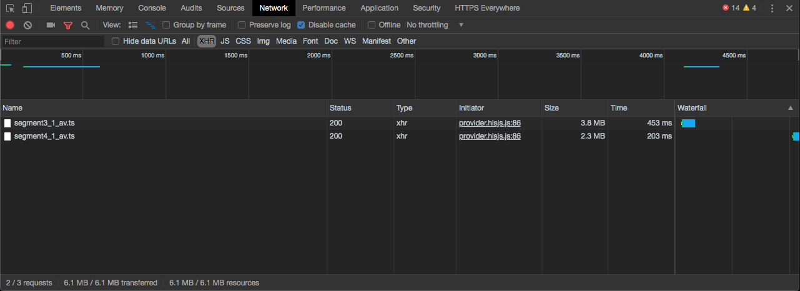Open the DevTools three-dot menu

point(773,8)
